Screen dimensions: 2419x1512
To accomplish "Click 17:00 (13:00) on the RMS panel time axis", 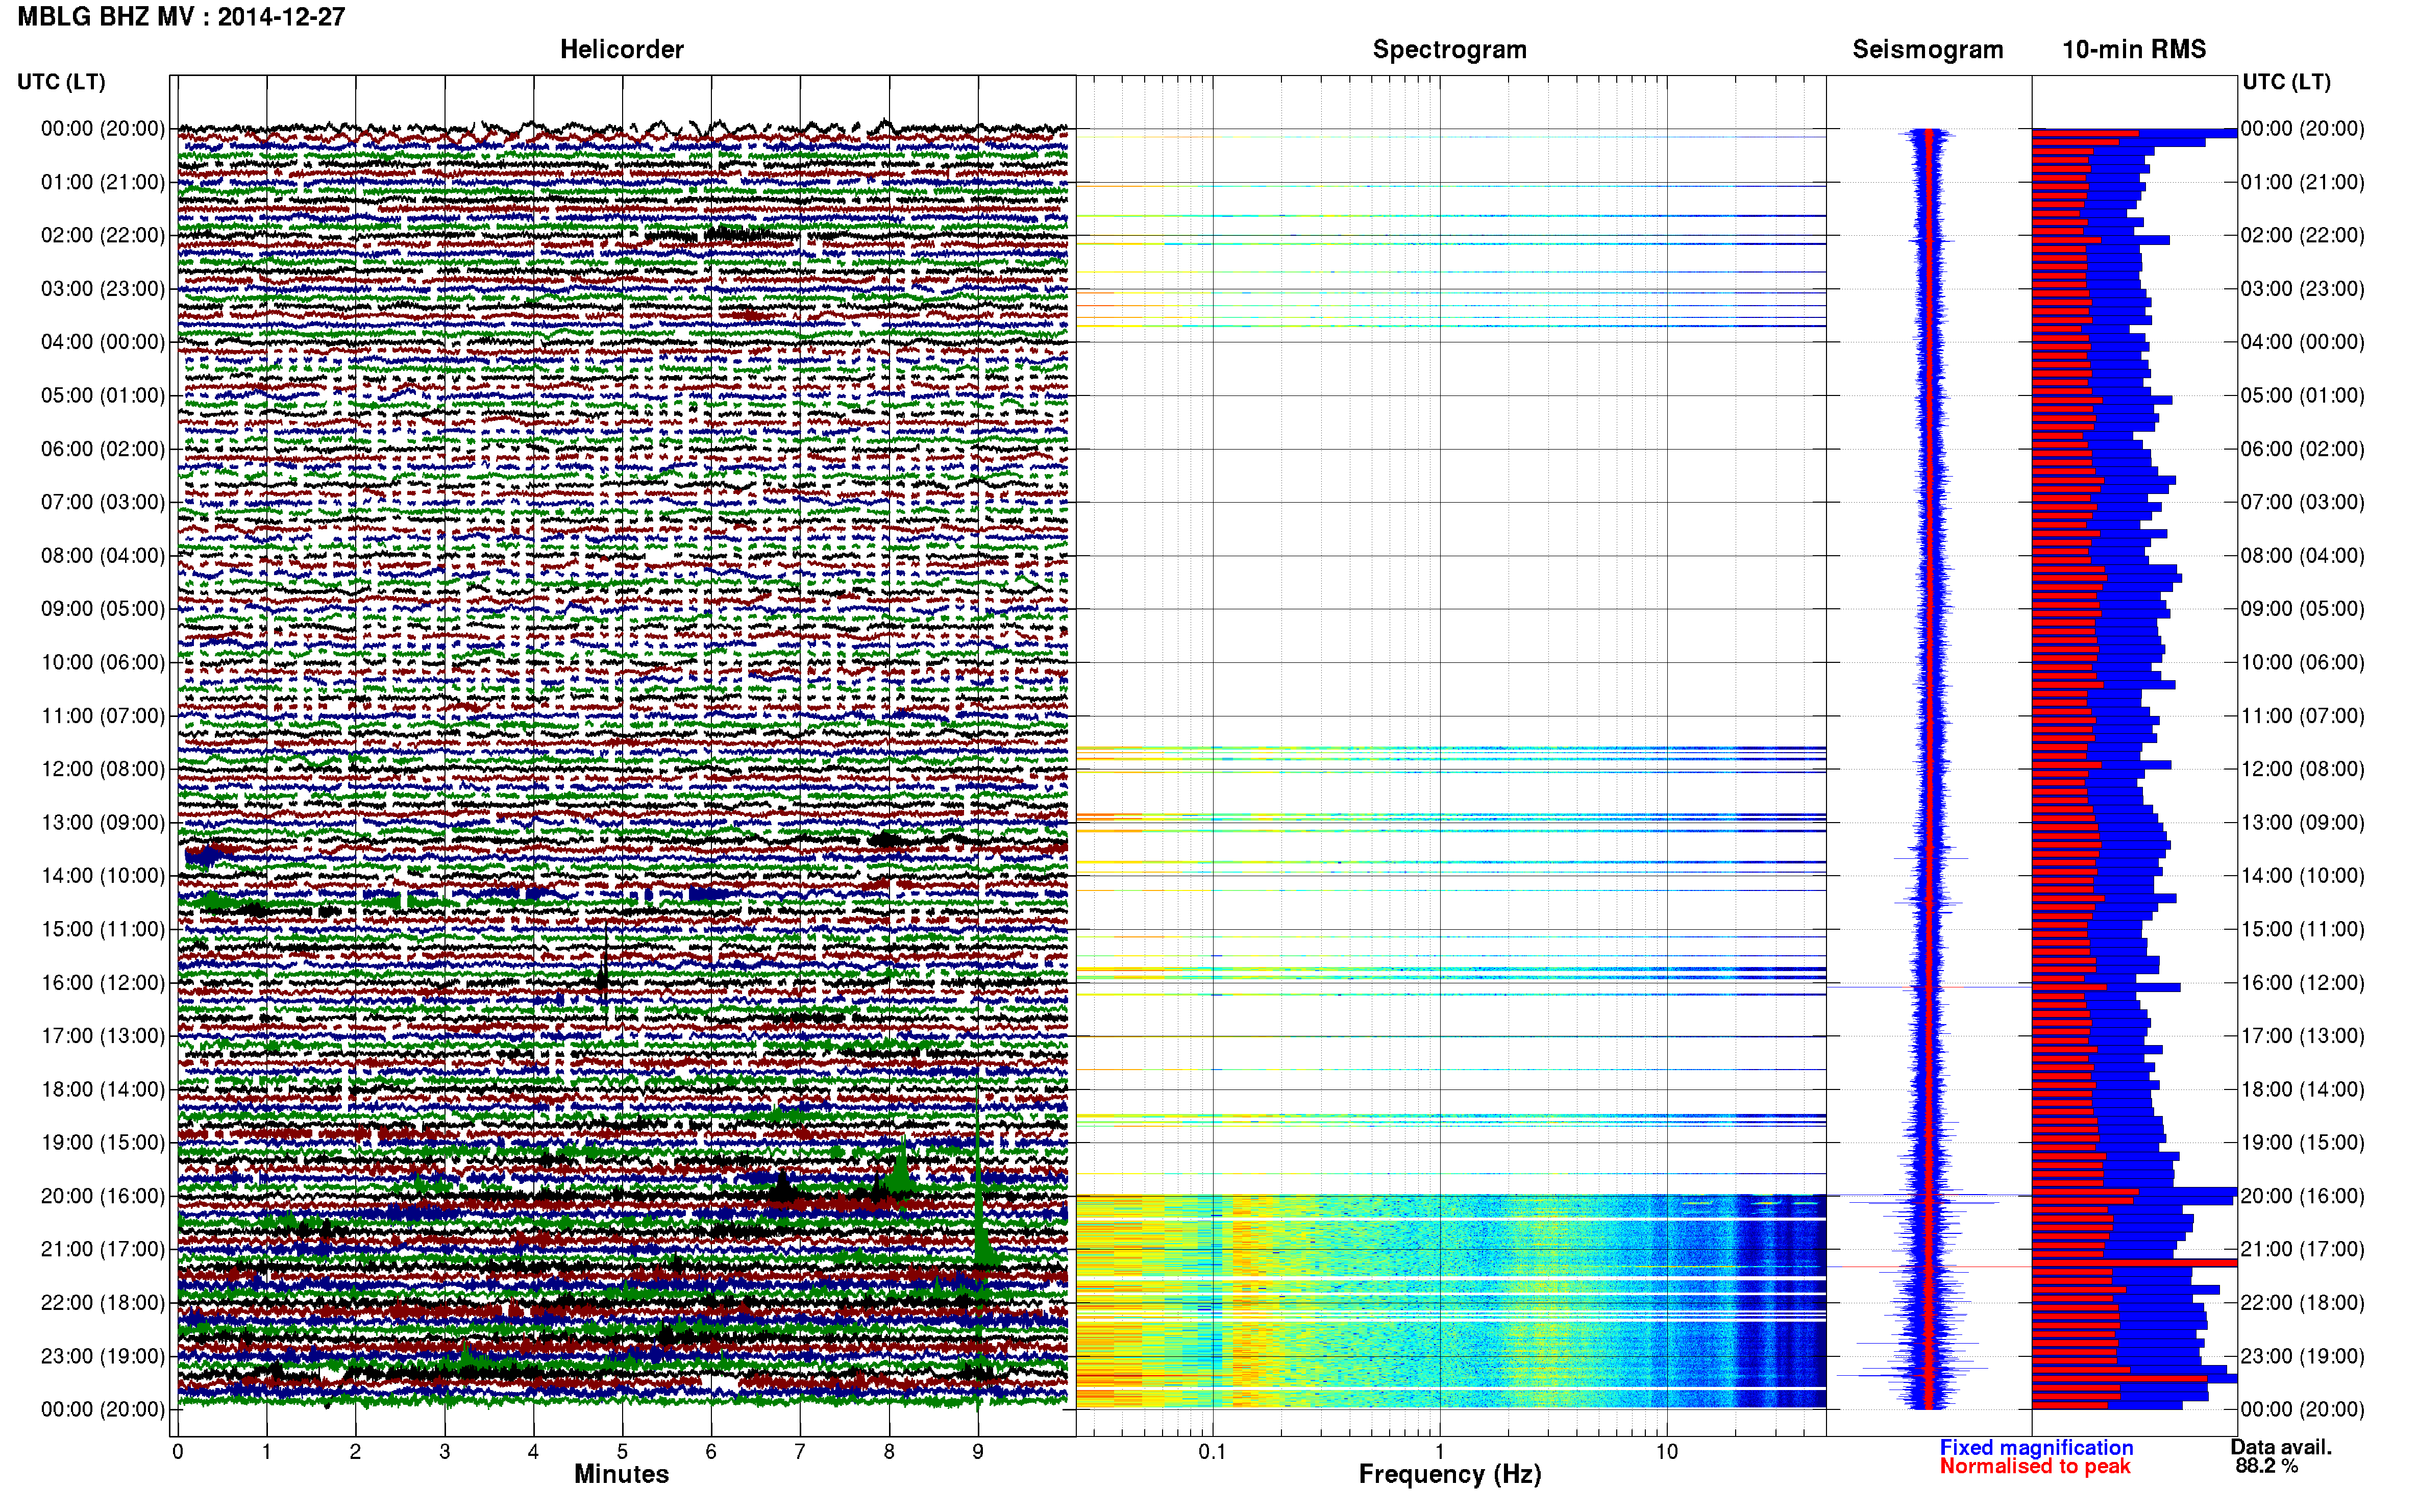I will point(2302,1036).
